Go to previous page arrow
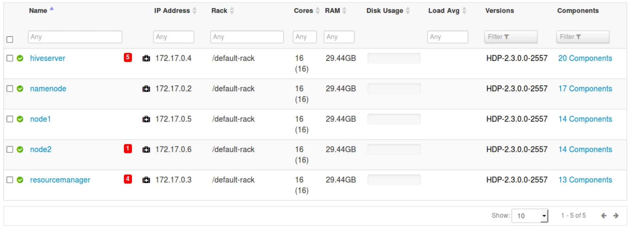Screen dimensions: 631x229 [x=604, y=216]
